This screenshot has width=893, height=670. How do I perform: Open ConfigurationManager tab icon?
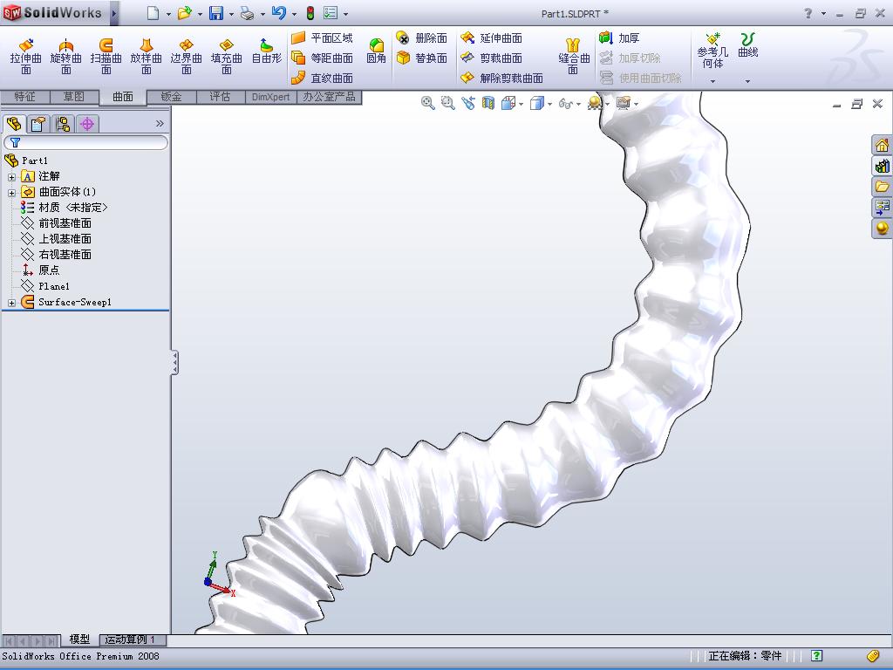click(63, 124)
